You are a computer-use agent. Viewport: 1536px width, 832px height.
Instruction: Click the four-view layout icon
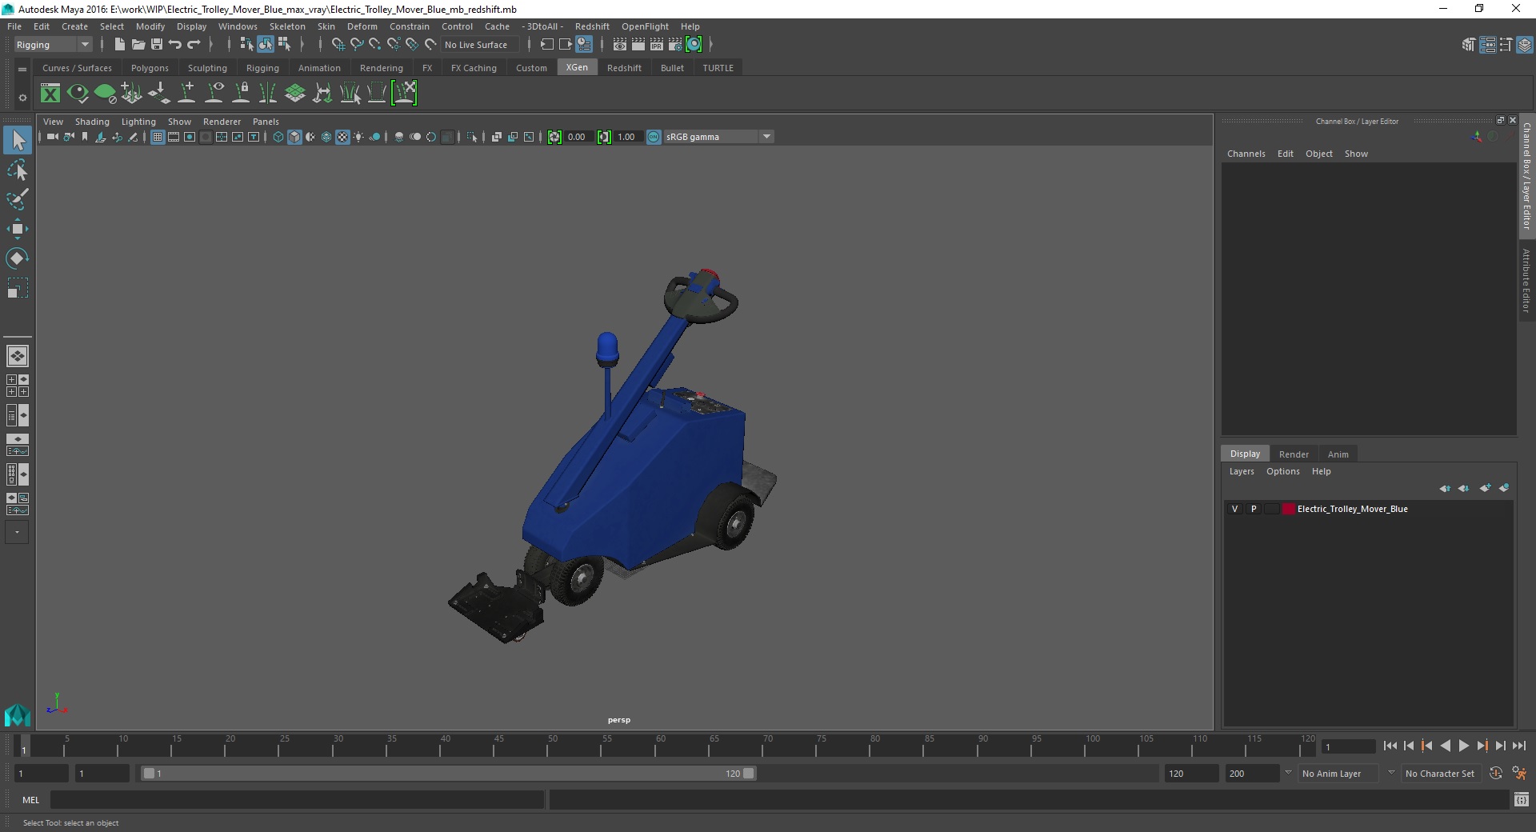[x=17, y=386]
